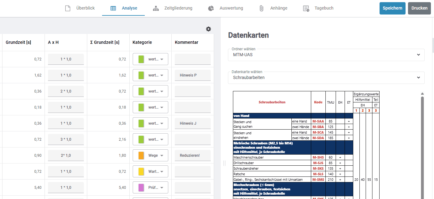The height and width of the screenshot is (199, 434).
Task: Click the pink Prüf category swatch
Action: click(141, 188)
